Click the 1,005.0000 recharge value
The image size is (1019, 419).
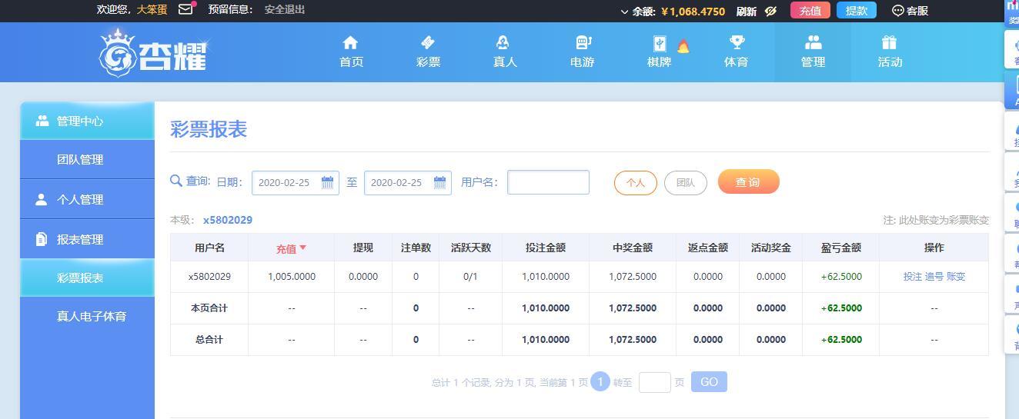pos(291,276)
